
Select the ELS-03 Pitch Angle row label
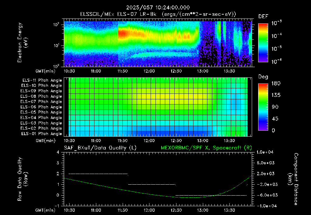click(41, 123)
